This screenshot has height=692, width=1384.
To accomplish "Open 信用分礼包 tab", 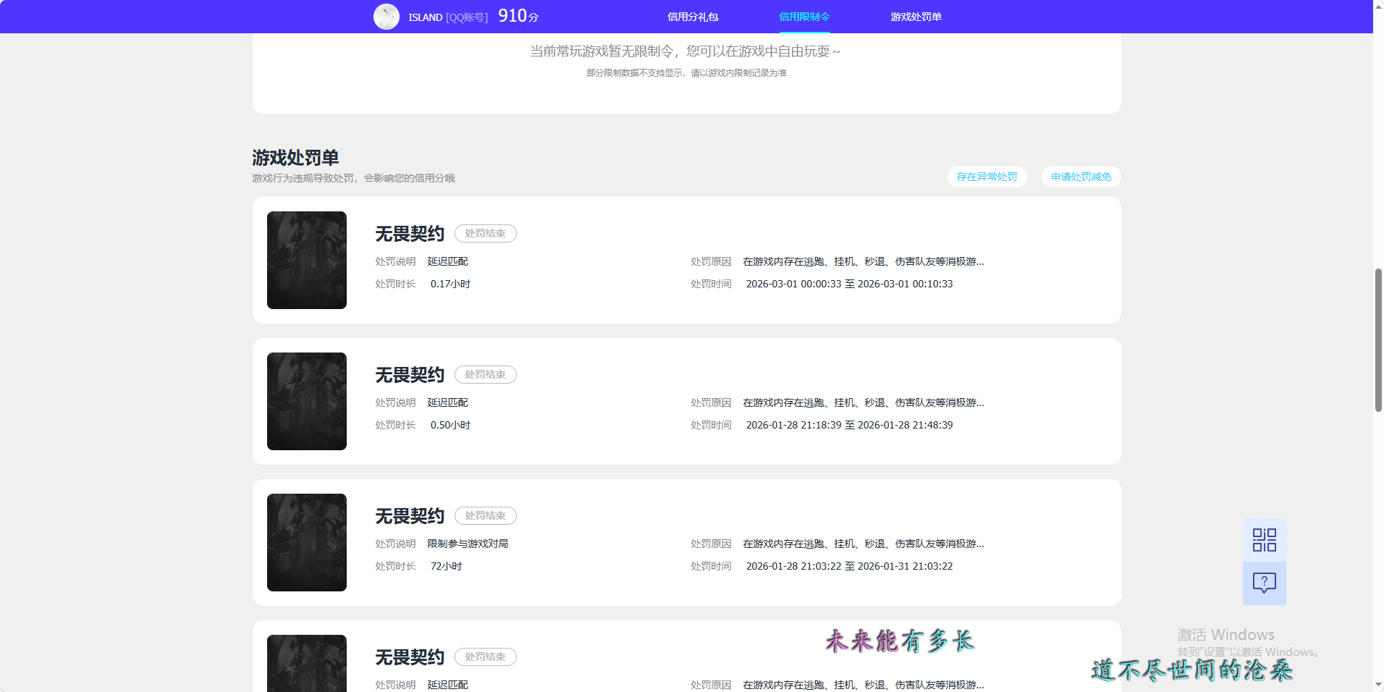I will point(693,17).
